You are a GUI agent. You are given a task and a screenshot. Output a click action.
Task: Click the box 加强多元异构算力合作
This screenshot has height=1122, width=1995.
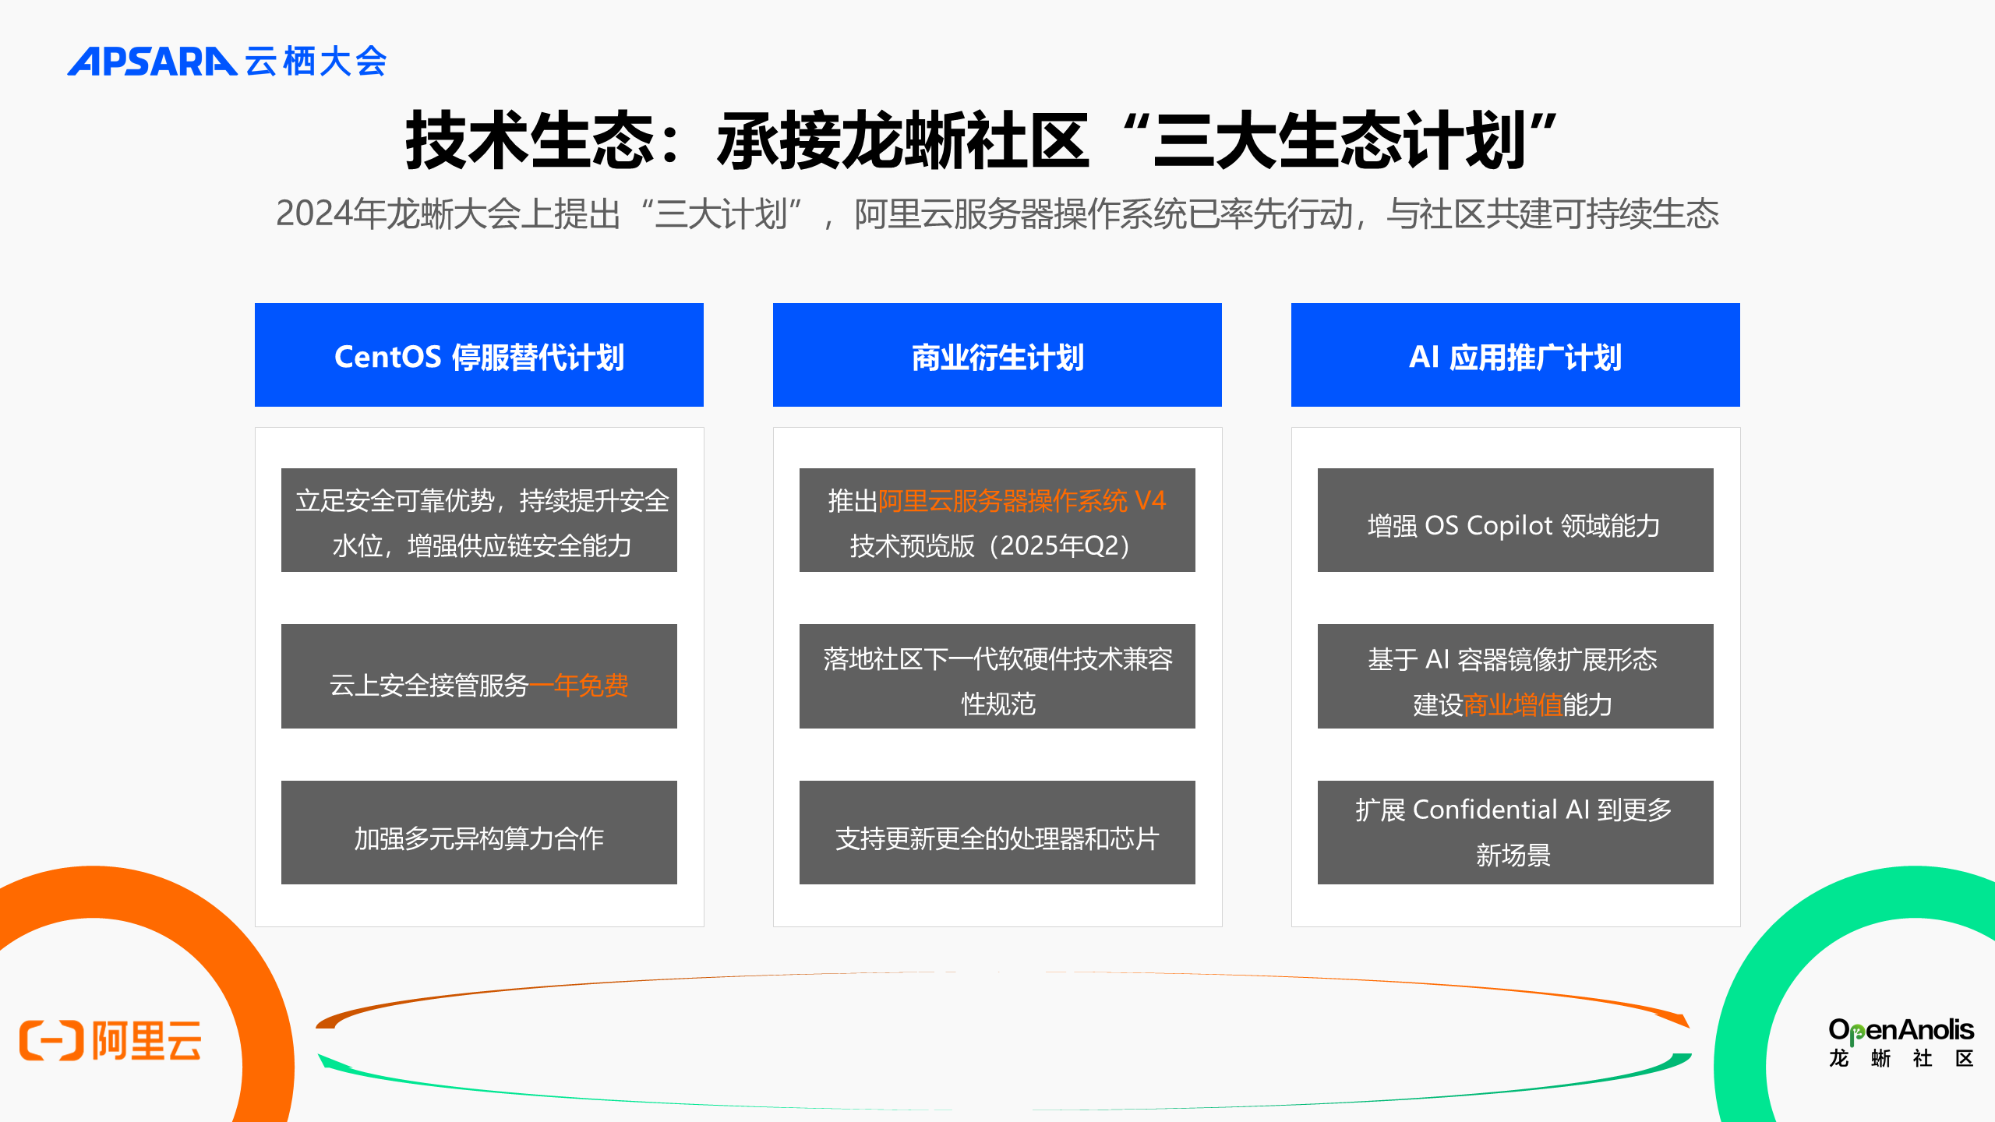pyautogui.click(x=479, y=832)
